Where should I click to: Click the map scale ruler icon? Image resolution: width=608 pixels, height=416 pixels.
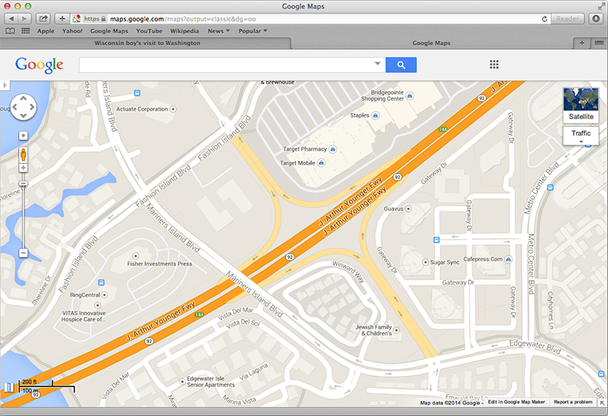[9, 387]
